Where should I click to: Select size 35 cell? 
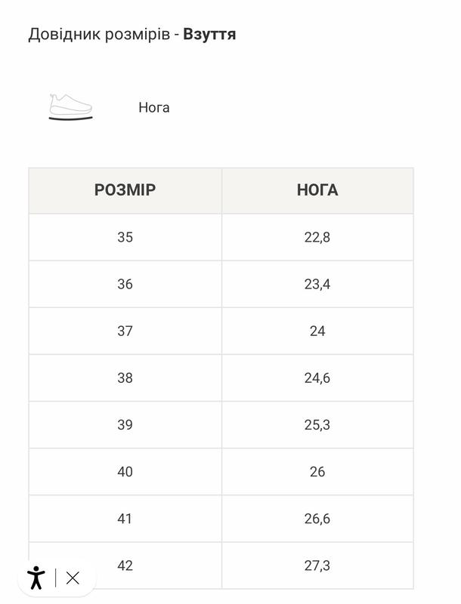pyautogui.click(x=125, y=237)
